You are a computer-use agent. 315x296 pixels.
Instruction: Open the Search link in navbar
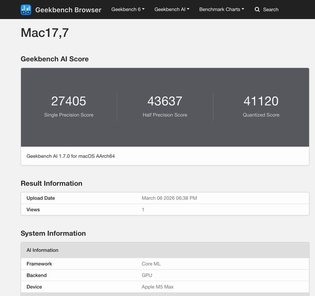(x=271, y=10)
